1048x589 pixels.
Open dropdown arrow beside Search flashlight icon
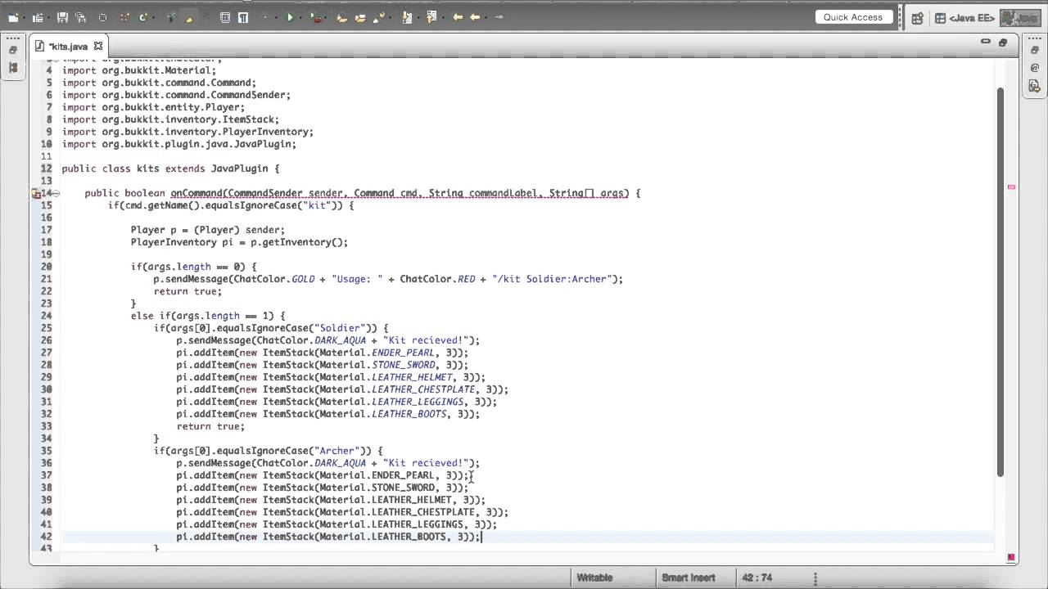(390, 18)
